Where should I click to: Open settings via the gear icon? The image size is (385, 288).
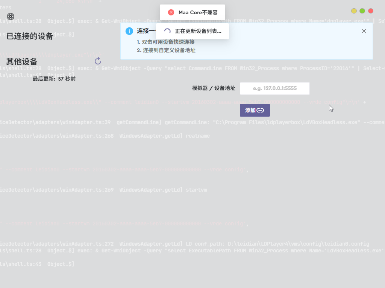[x=10, y=16]
